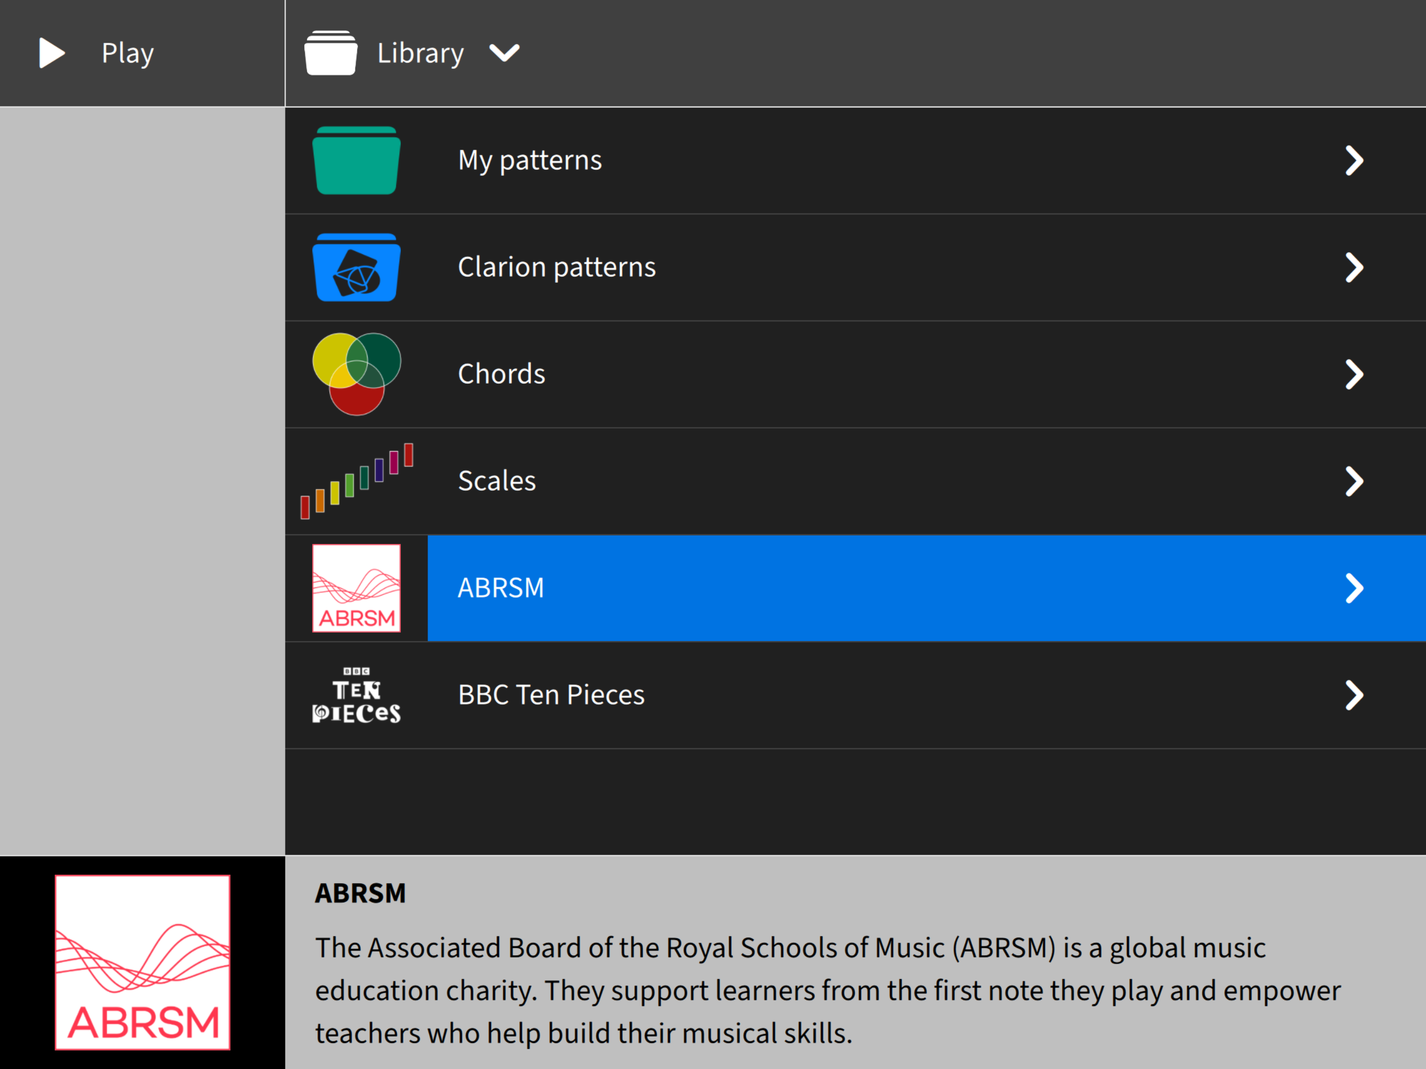
Task: Click the green My patterns folder icon
Action: [356, 161]
